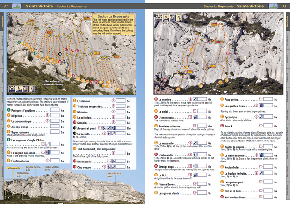Image resolution: width=290 pixels, height=204 pixels.
Task: Tick the box for Nuit couleur blues
Action: [x=268, y=197]
